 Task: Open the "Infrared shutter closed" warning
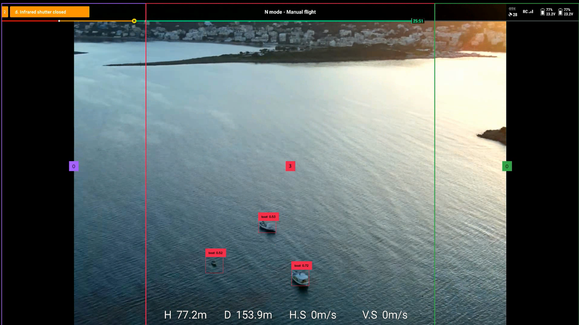[x=50, y=12]
